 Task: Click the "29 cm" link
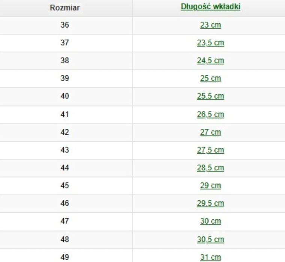[210, 186]
